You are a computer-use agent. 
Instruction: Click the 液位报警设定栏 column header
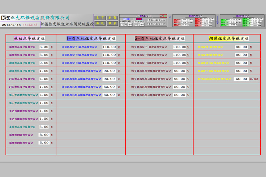pyautogui.click(x=29, y=39)
